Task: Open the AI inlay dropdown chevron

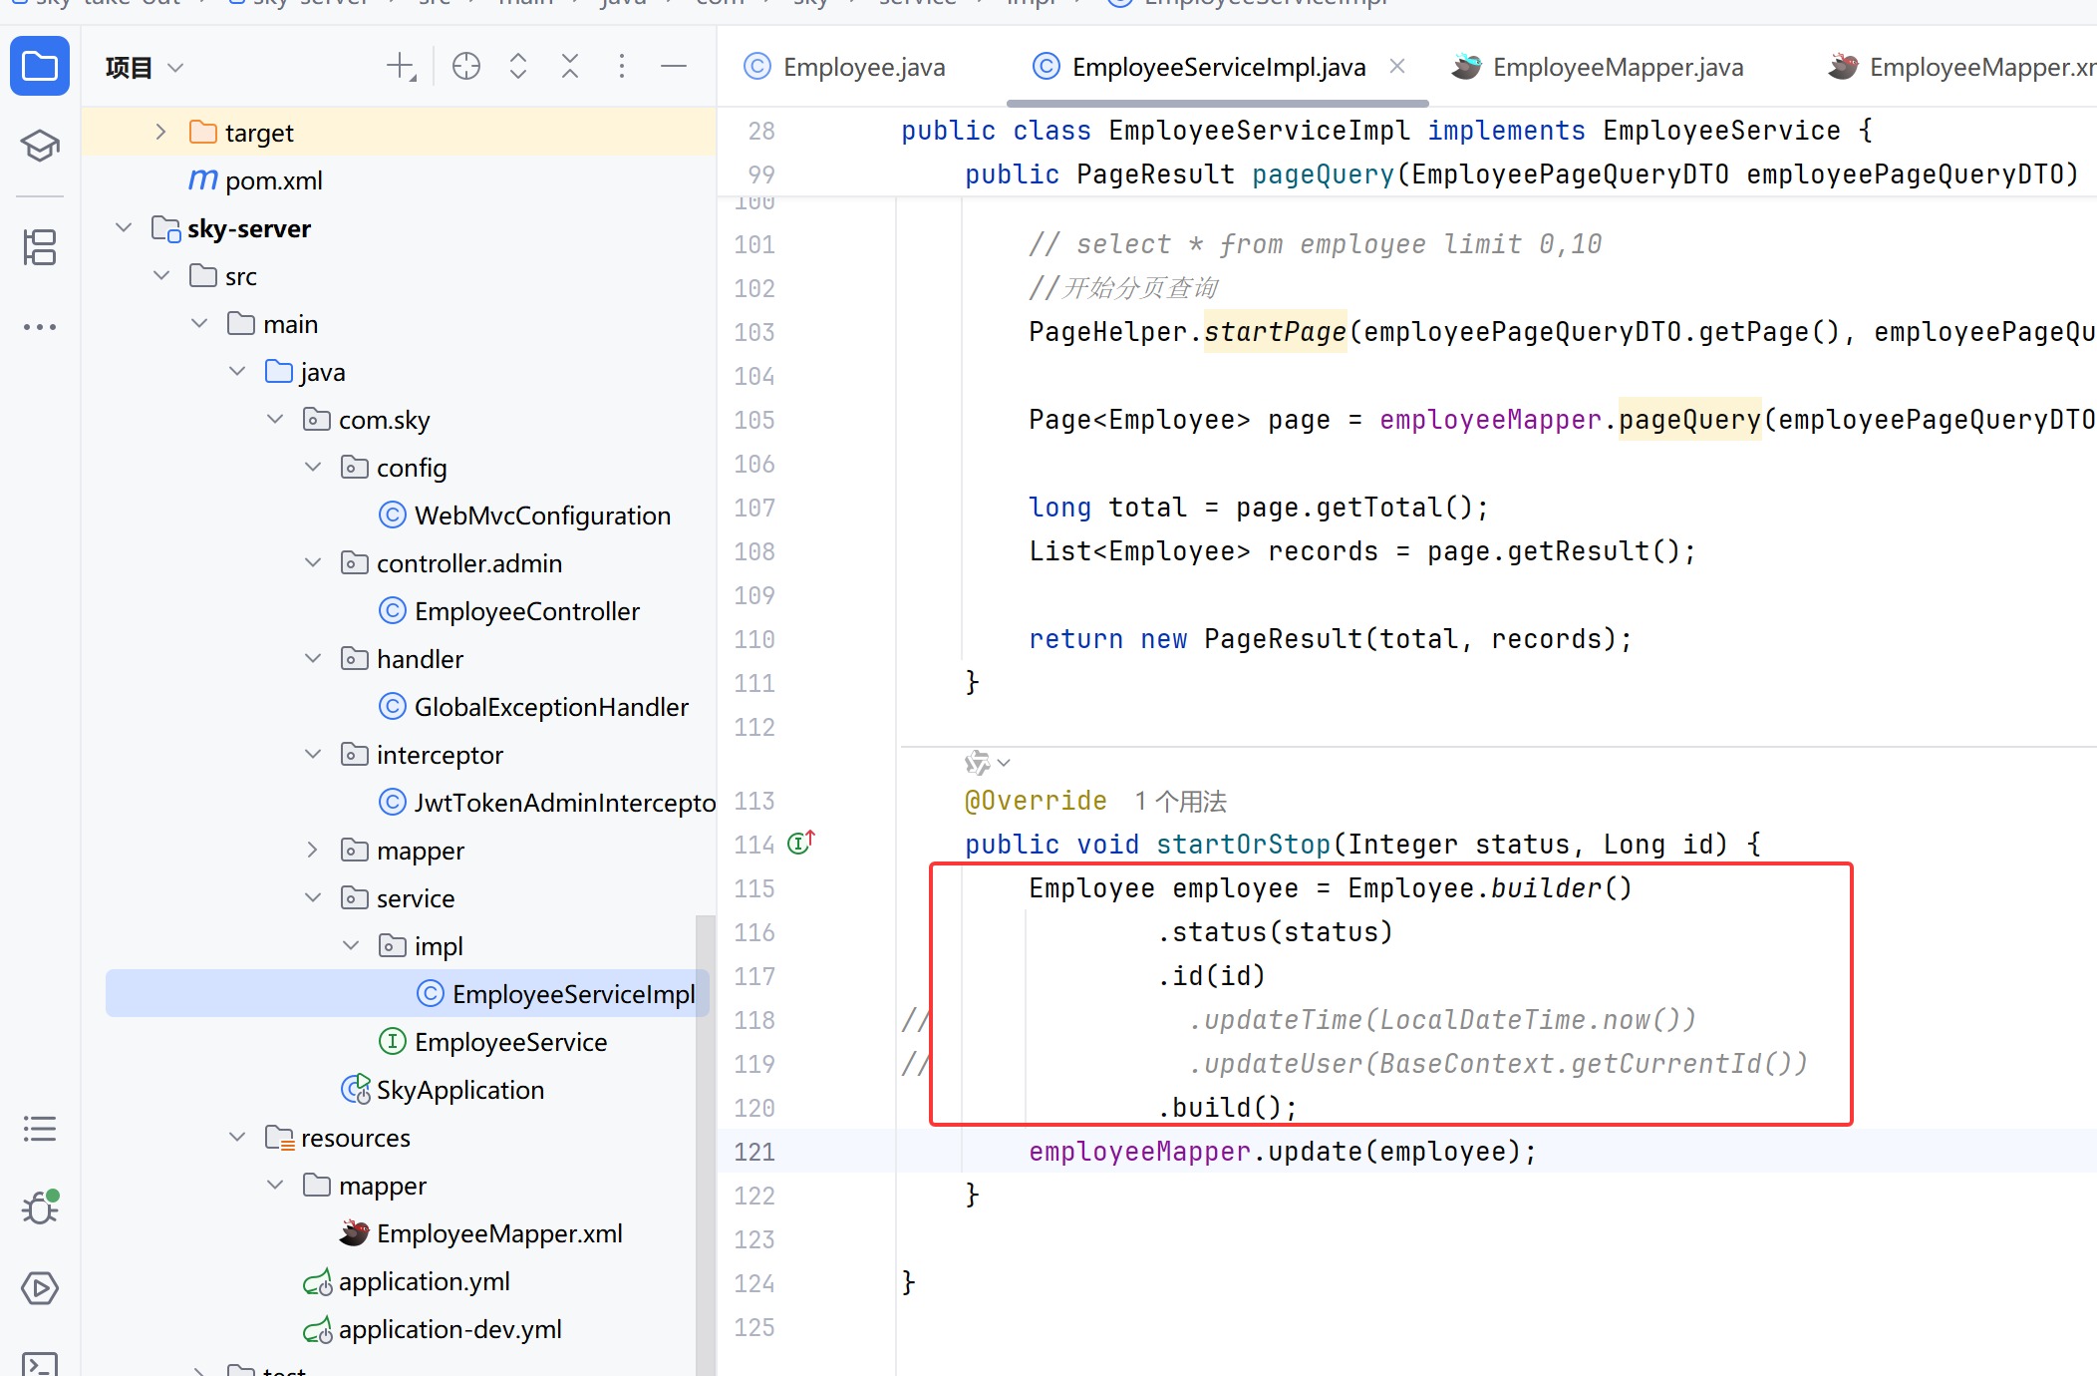Action: click(1004, 763)
